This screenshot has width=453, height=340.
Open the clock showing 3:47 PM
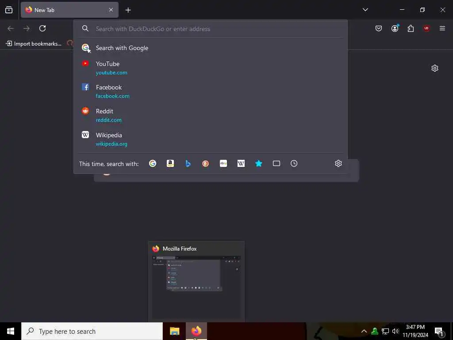pos(415,331)
